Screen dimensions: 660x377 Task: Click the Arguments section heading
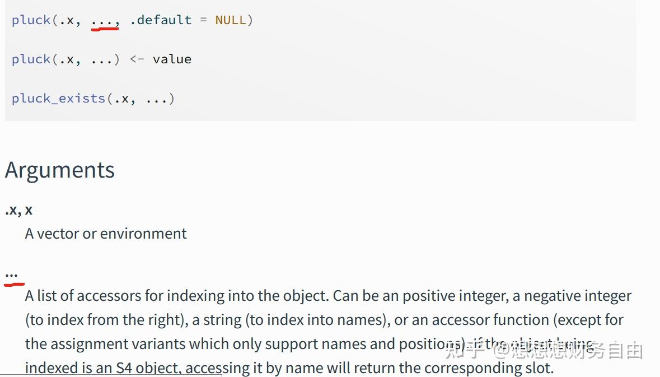point(60,170)
